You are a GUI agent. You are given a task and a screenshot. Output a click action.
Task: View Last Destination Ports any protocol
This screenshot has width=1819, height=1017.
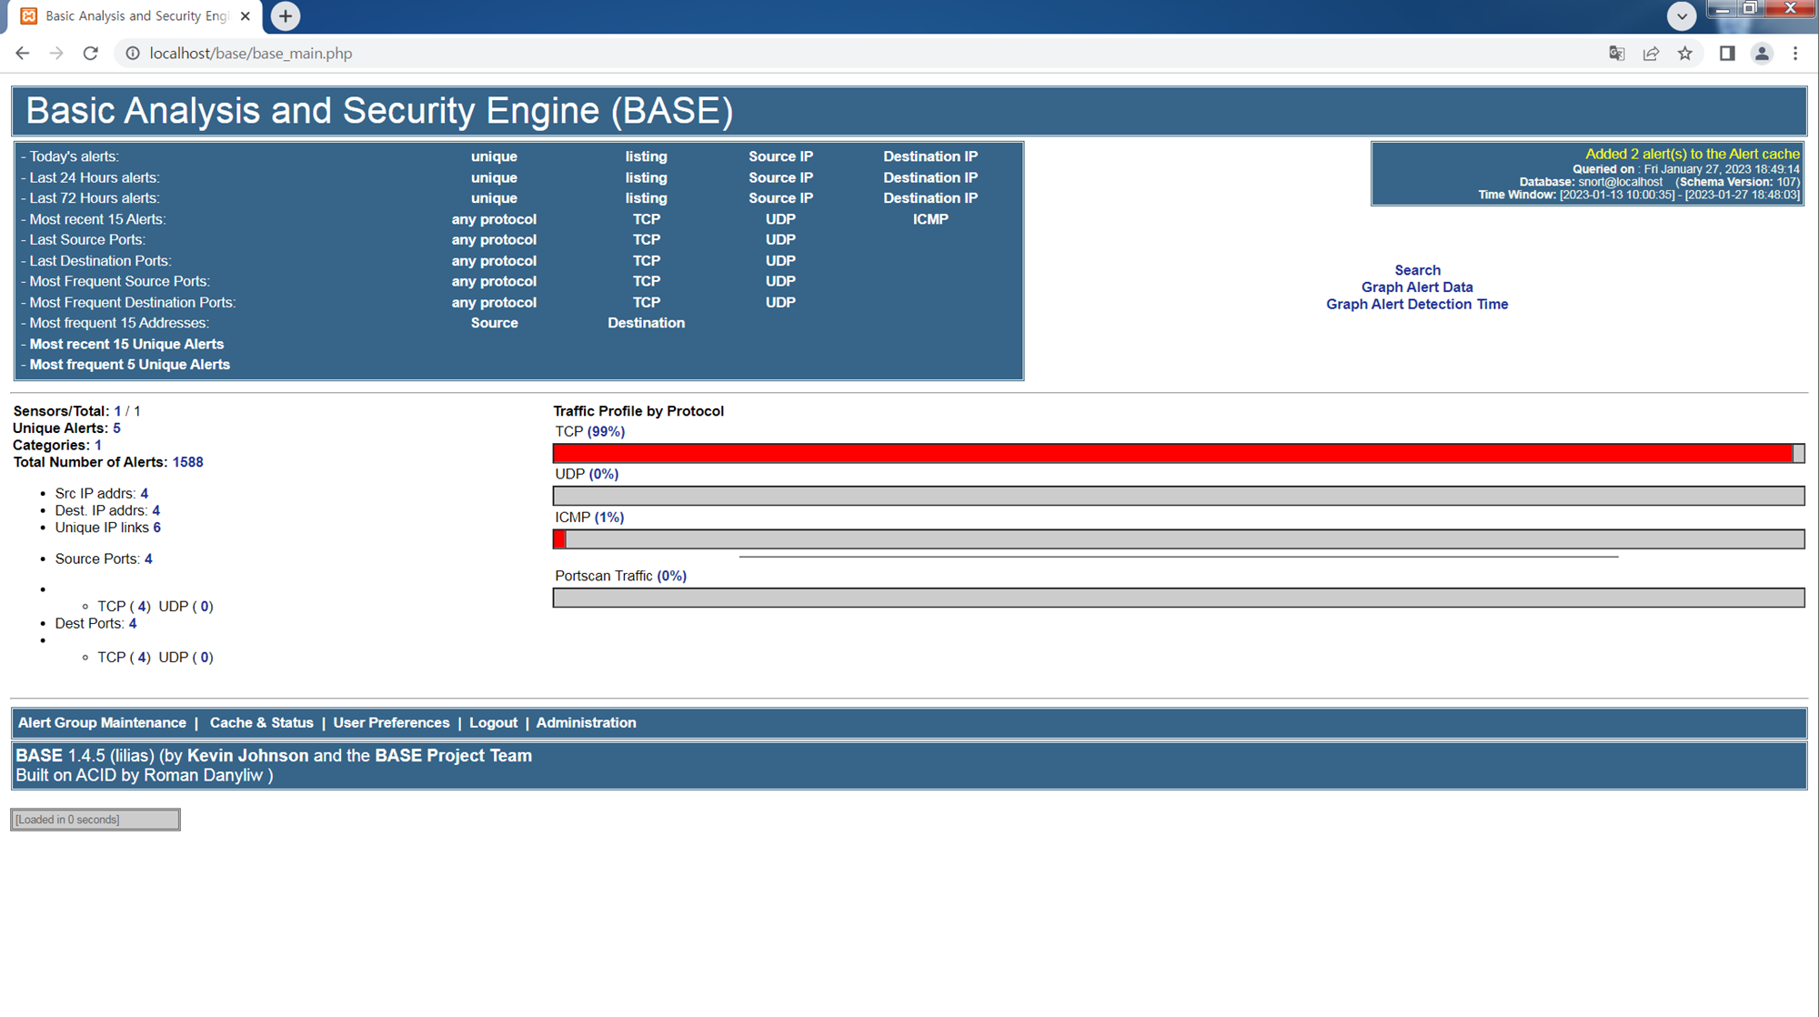pos(494,260)
